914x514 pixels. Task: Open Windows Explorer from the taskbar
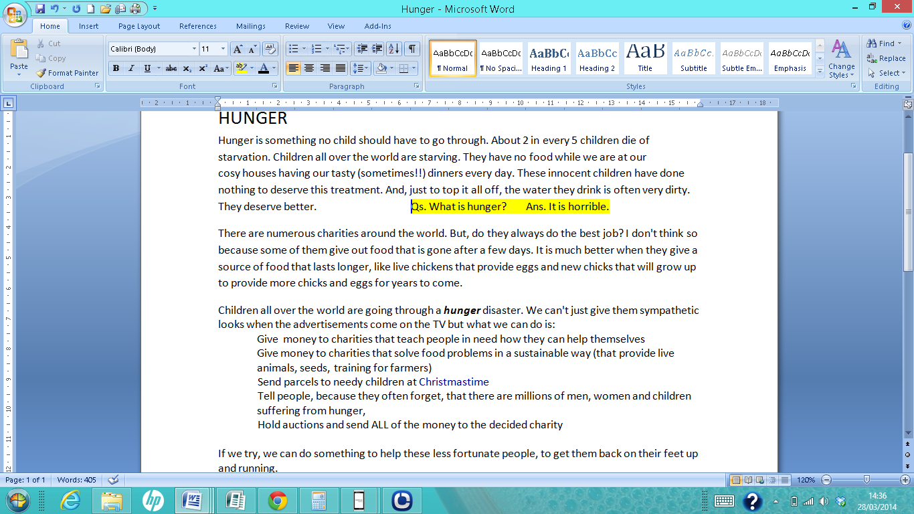pos(112,500)
